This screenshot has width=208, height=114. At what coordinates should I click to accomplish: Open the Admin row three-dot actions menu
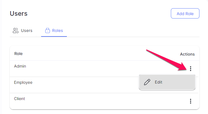click(191, 69)
